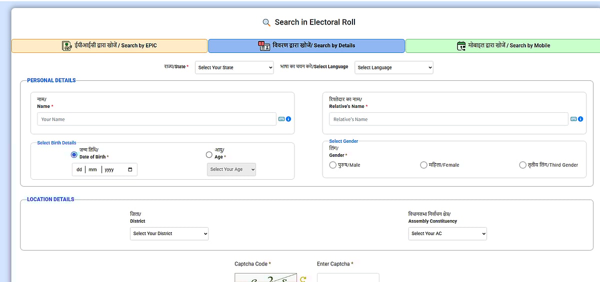Click into the Enter Captcha input field

(348, 278)
